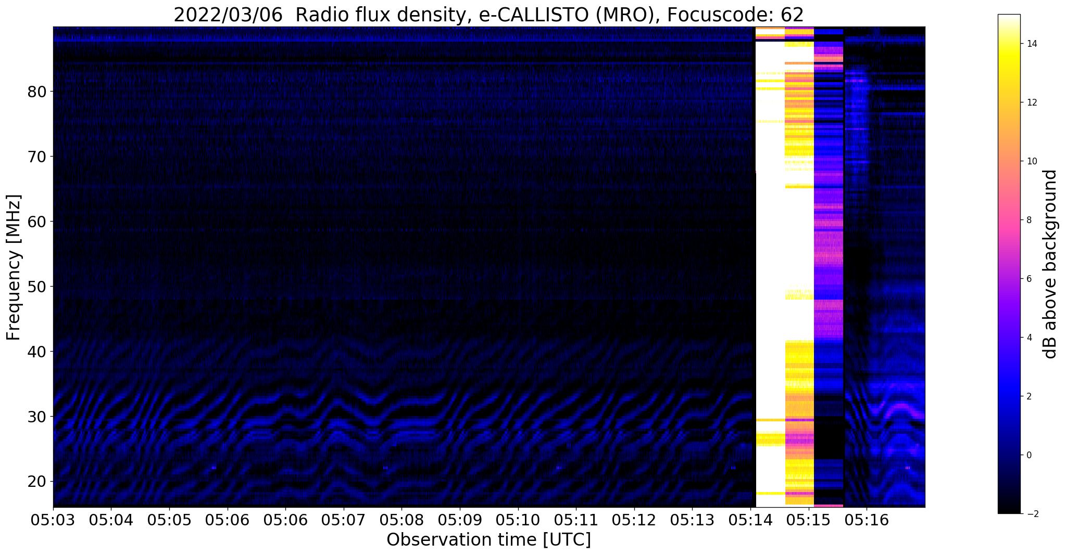The width and height of the screenshot is (1066, 555).
Task: Click the 40 MHz frequency axis tick label
Action: [37, 352]
